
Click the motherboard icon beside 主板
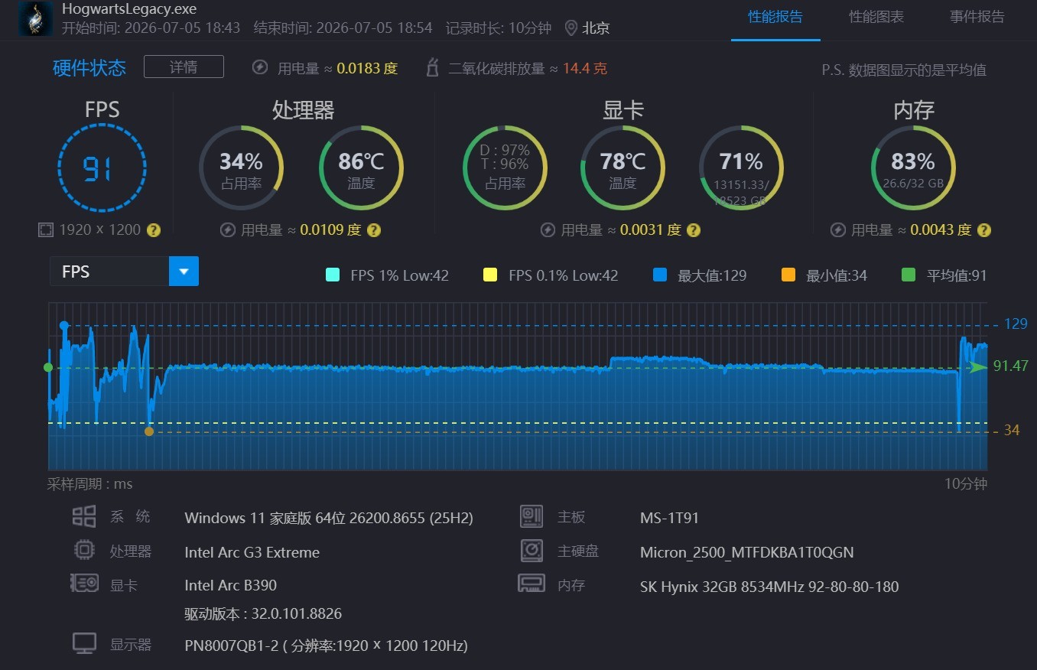(x=532, y=516)
